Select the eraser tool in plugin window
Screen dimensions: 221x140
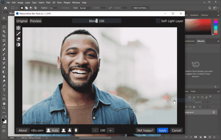(18, 39)
